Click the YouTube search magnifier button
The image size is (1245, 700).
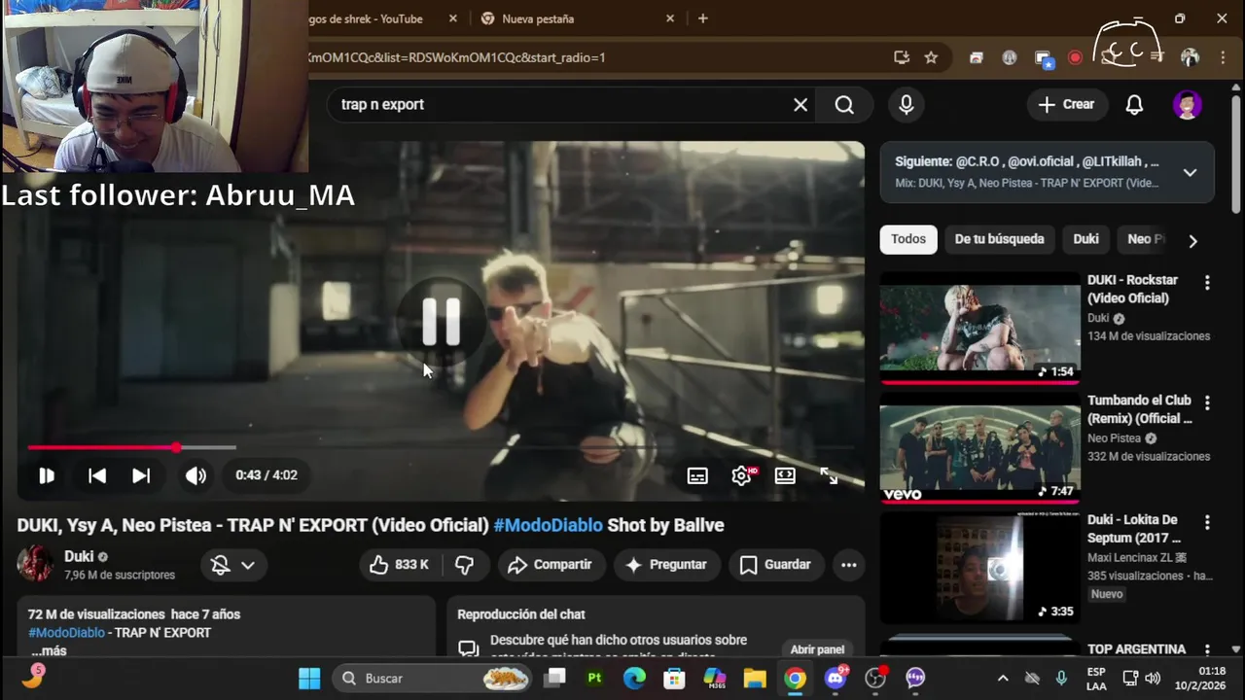coord(844,105)
